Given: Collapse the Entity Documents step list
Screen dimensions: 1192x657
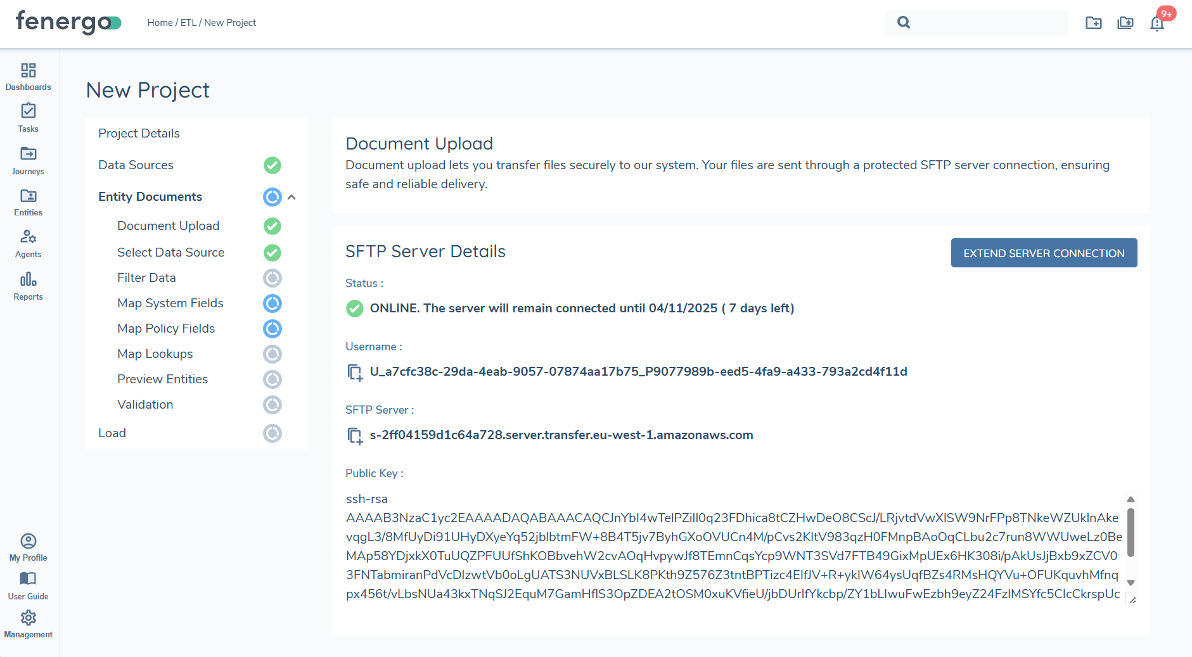Looking at the screenshot, I should point(291,197).
